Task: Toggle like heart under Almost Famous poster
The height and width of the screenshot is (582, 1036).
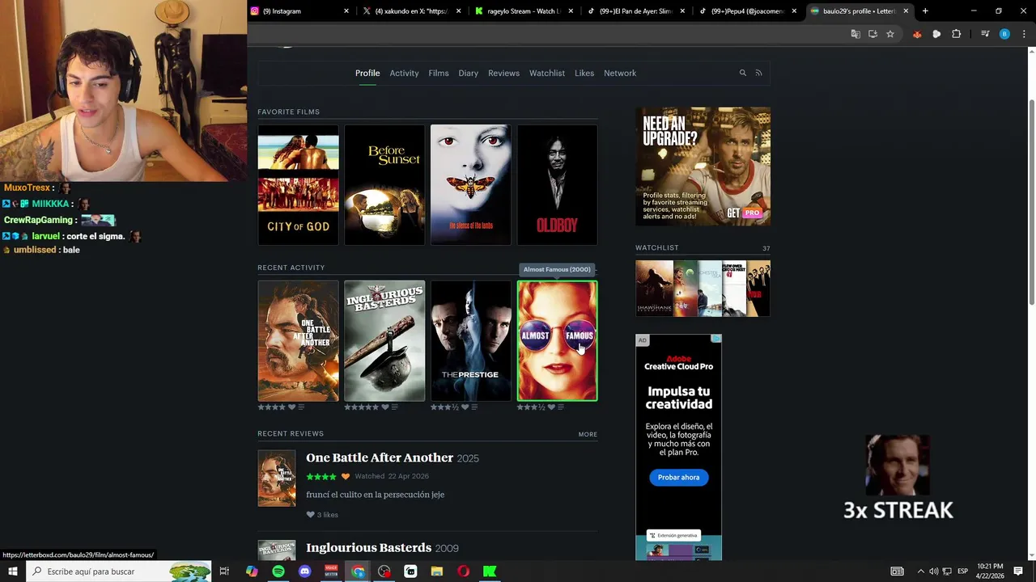Action: point(551,407)
